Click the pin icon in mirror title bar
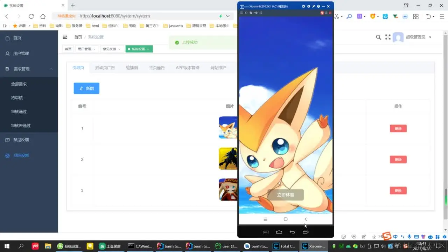448x252 pixels. tap(314, 6)
